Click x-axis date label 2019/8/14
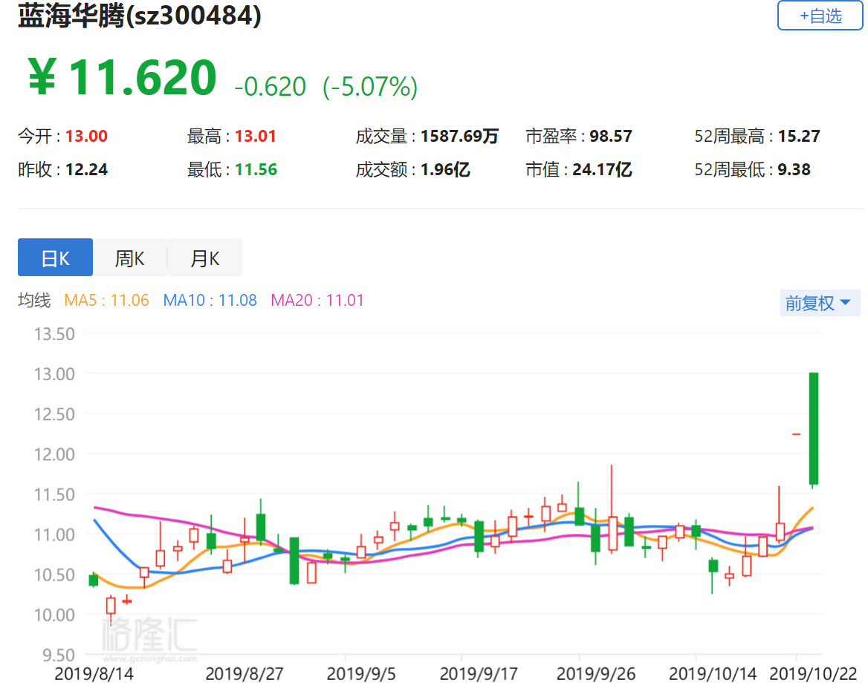 pyautogui.click(x=94, y=673)
